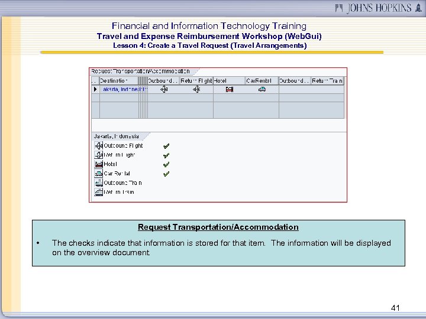The height and width of the screenshot is (319, 426).
Task: Open the Hotel button icon in list
Action: pos(98,164)
